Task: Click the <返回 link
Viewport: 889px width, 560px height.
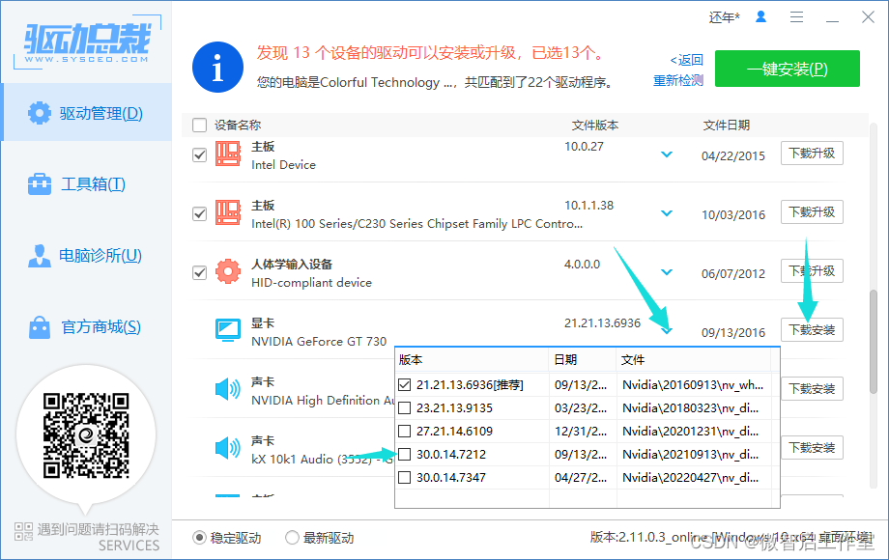Action: point(686,60)
